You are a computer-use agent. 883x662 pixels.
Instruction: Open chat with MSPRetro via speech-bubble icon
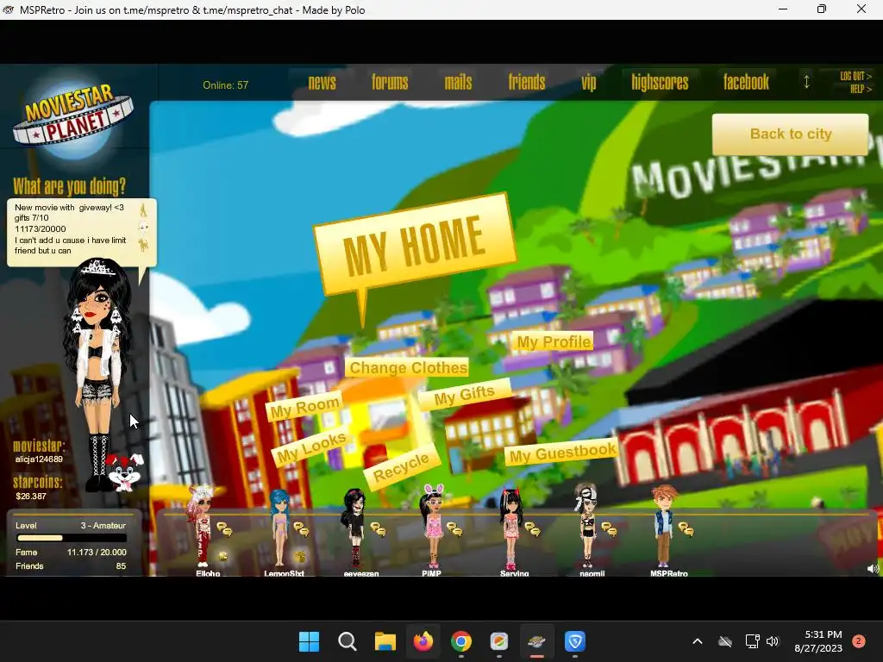tap(686, 529)
